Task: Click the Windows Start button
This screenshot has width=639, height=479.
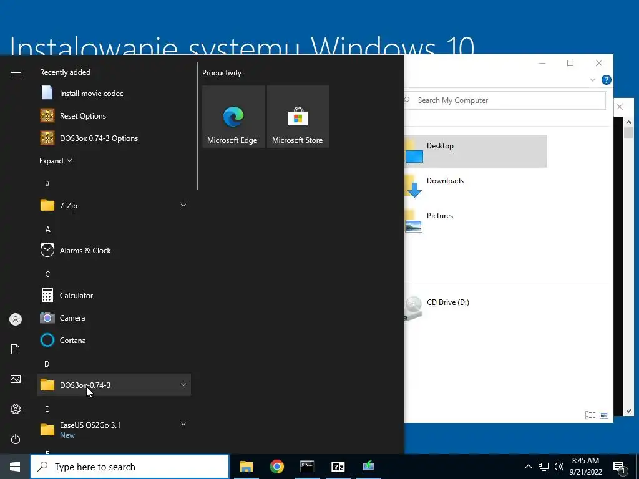Action: pyautogui.click(x=15, y=467)
